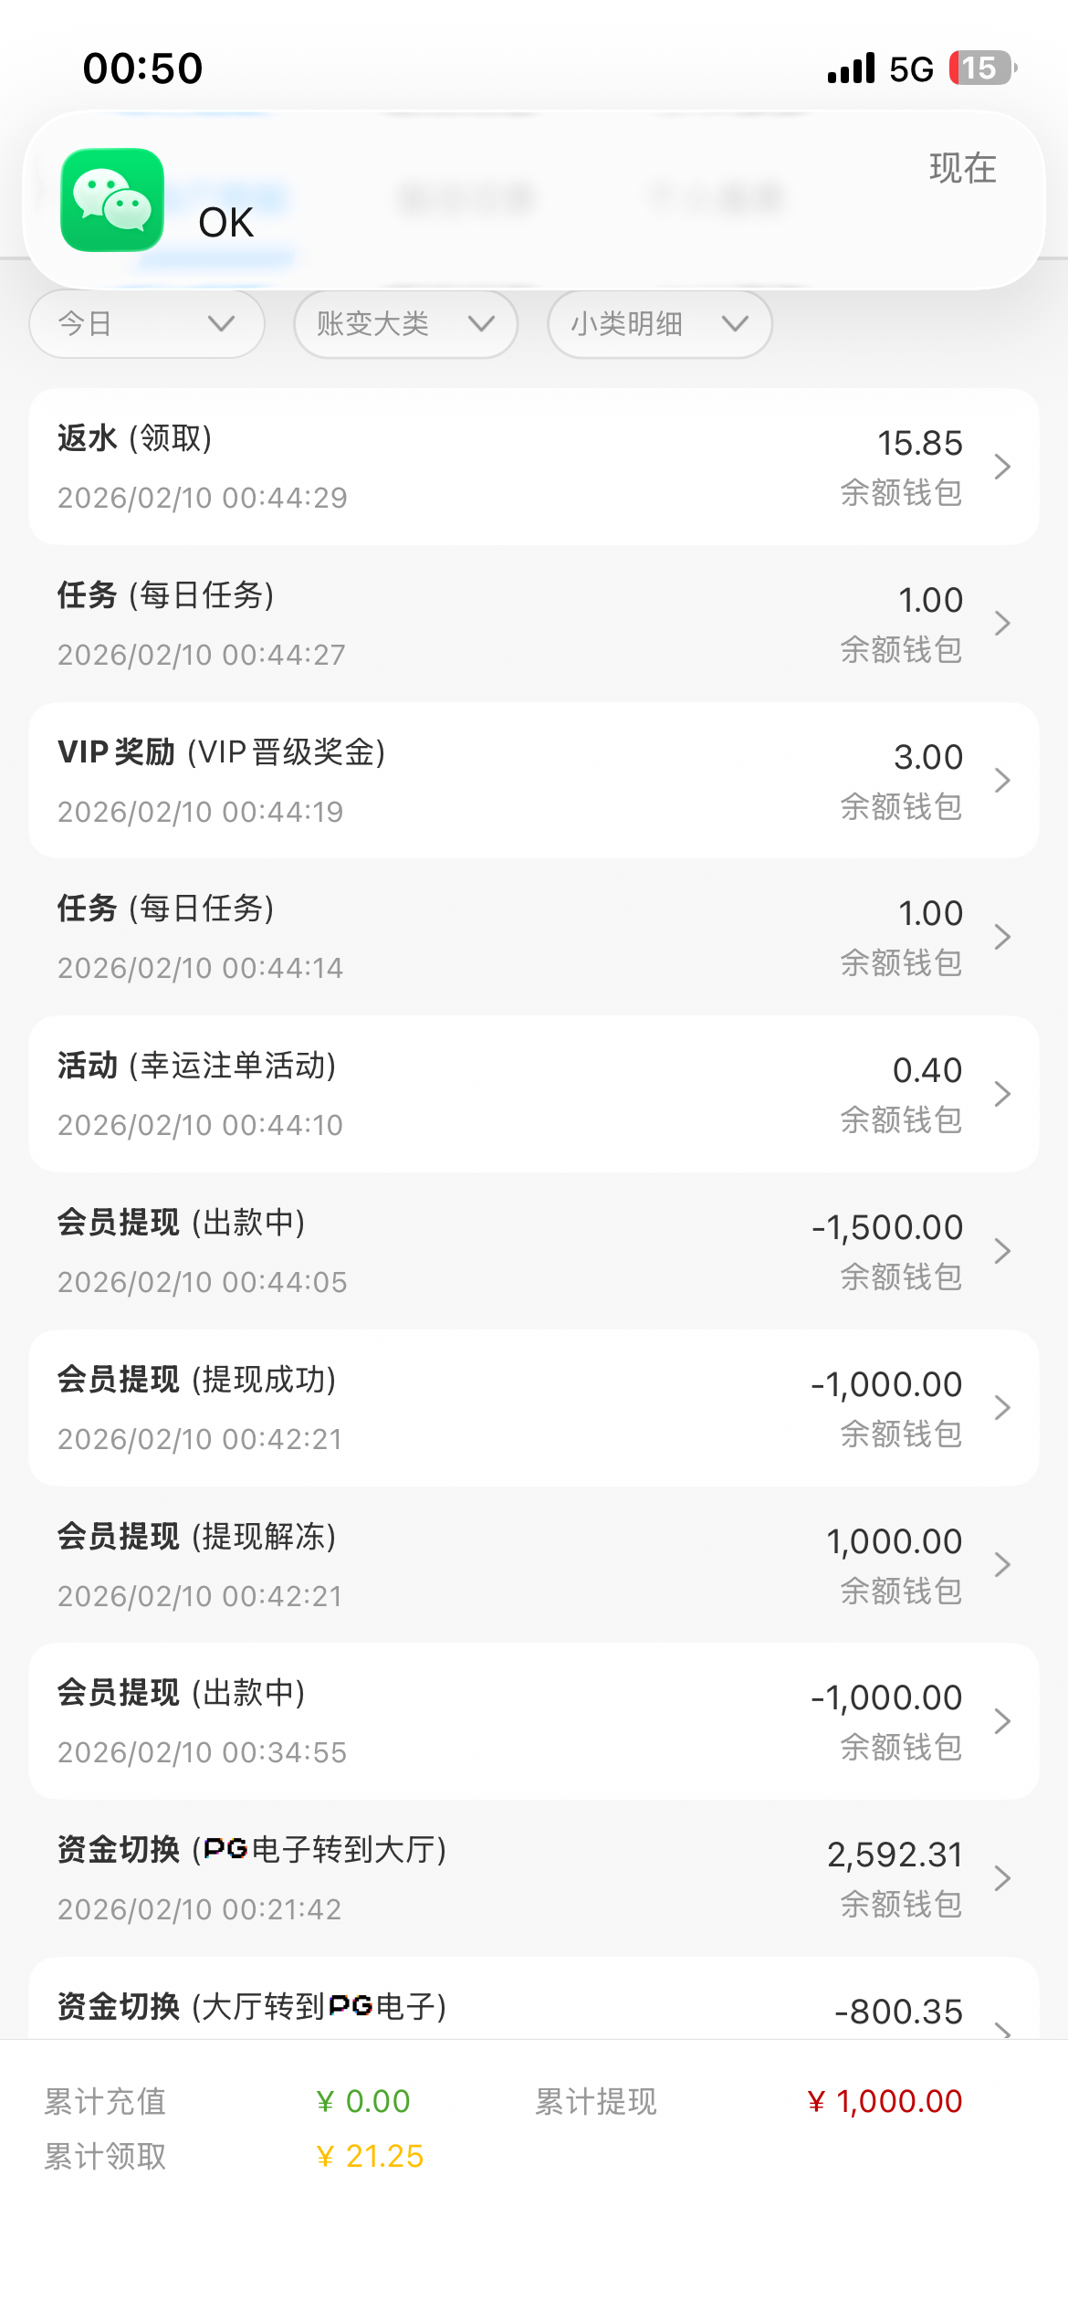Image resolution: width=1068 pixels, height=2312 pixels.
Task: Tap the battery indicator in status bar
Action: (982, 68)
